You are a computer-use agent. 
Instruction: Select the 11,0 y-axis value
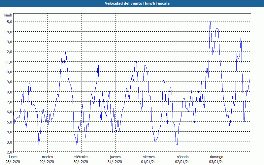pos(9,62)
